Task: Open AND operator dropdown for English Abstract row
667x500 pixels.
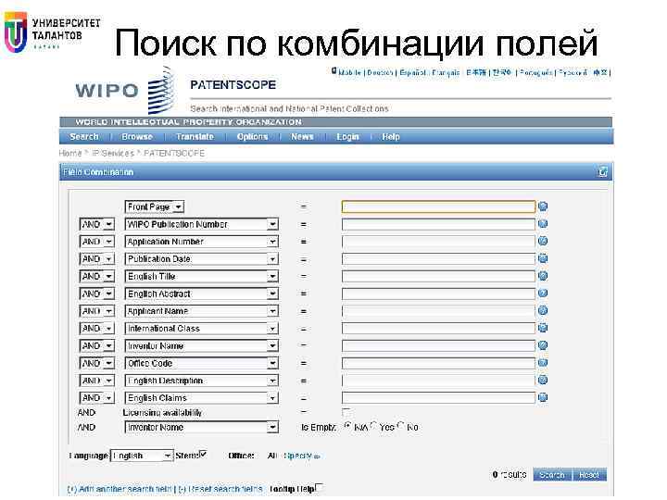Action: (97, 294)
